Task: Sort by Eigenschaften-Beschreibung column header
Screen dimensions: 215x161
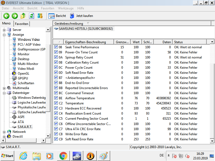Action: coord(89,42)
